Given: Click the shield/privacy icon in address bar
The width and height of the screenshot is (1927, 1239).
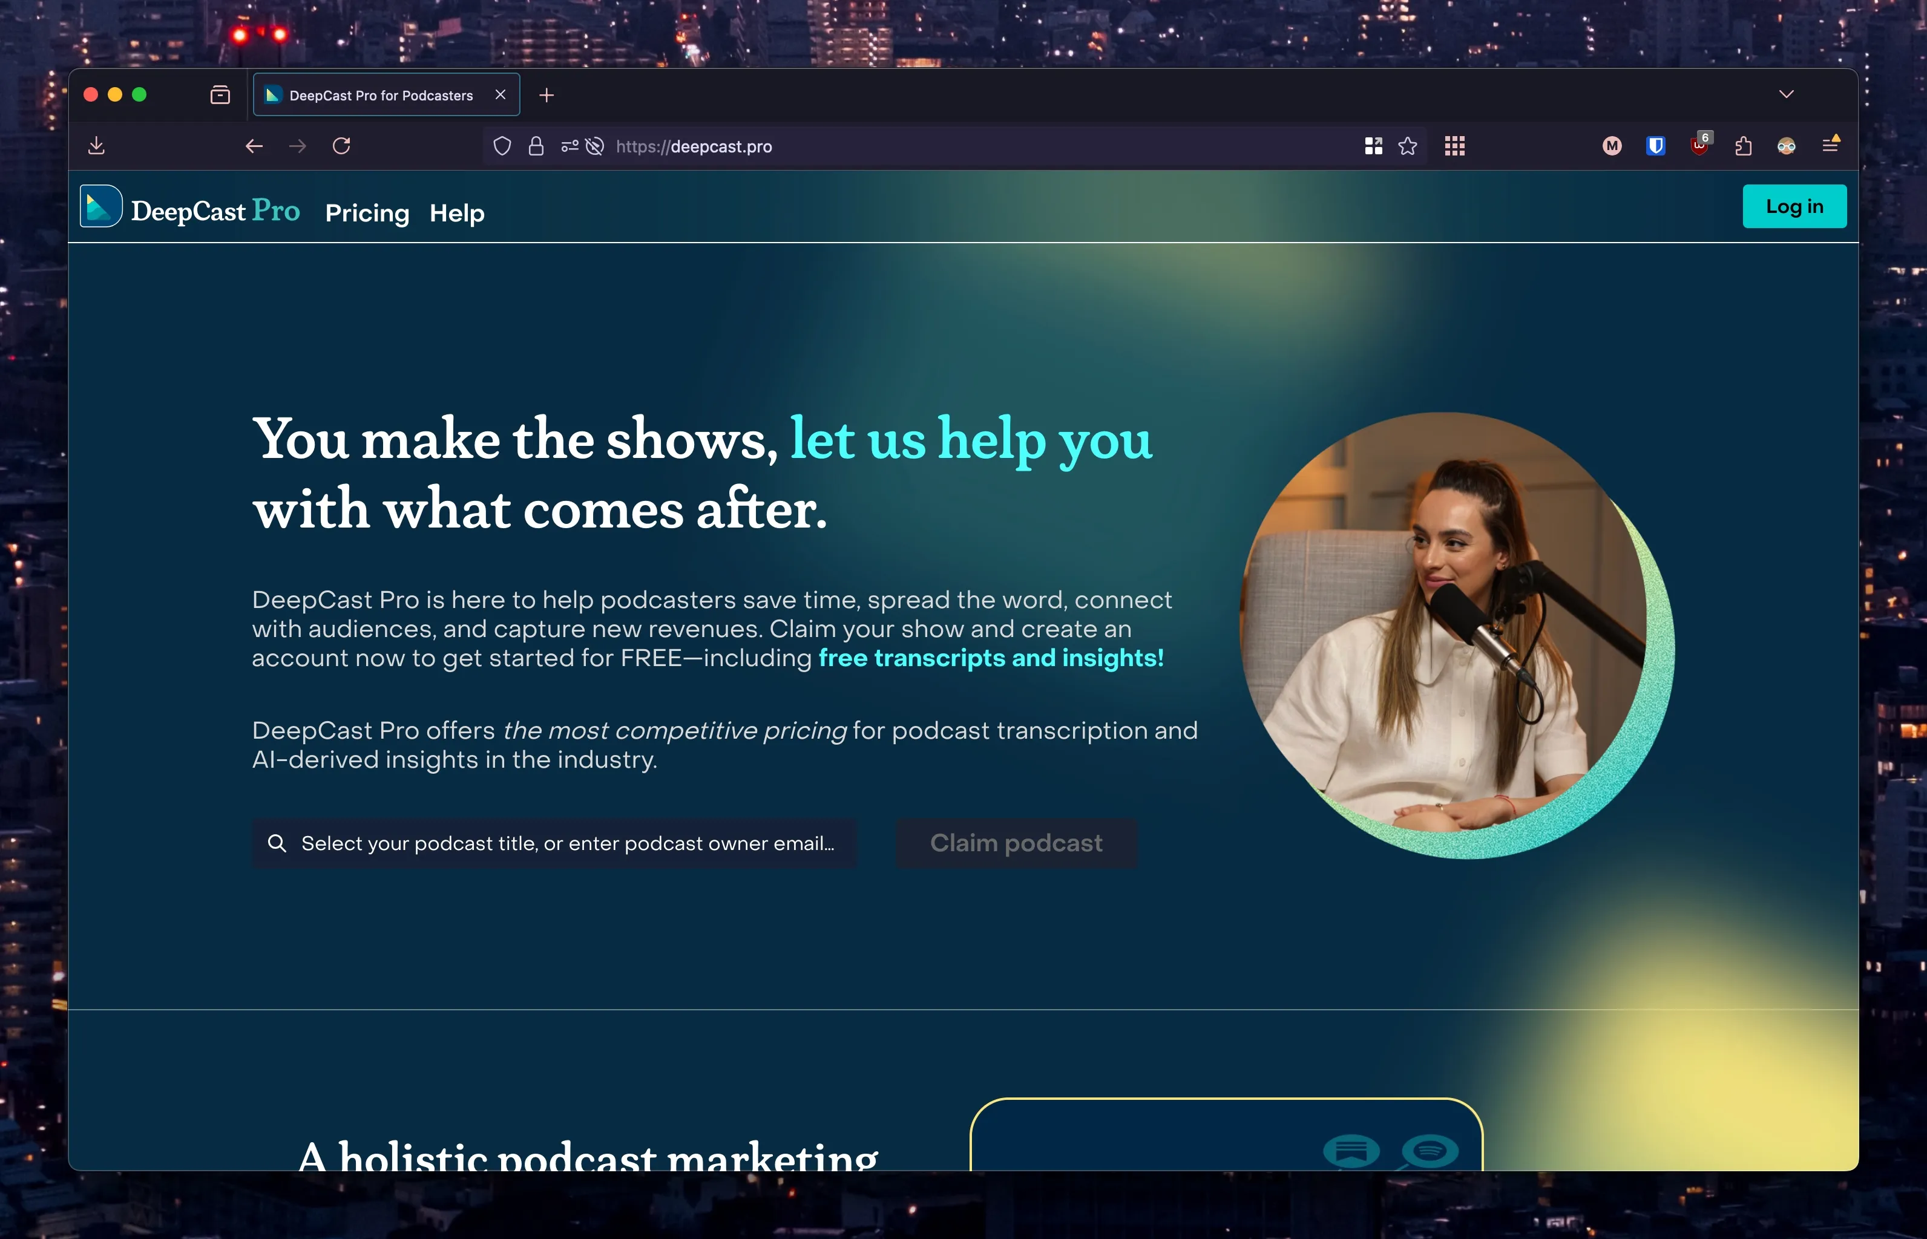Looking at the screenshot, I should point(503,146).
